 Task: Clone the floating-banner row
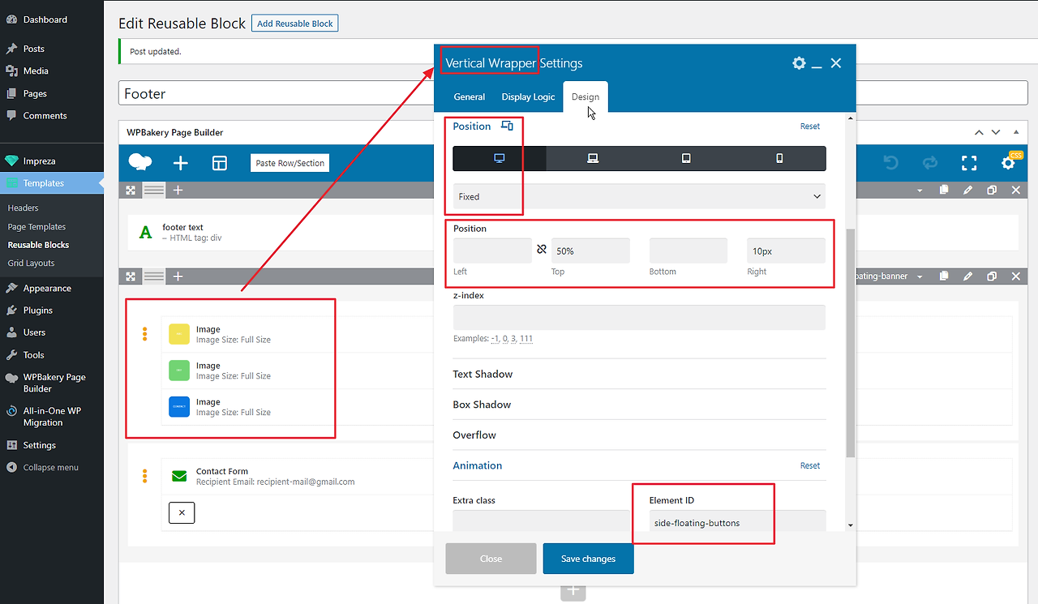992,276
